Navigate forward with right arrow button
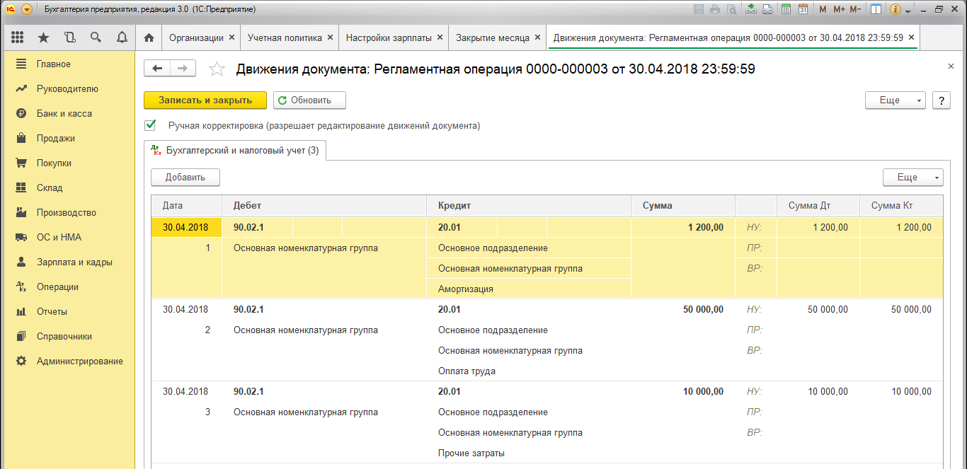Screen dimensions: 967x469 click(x=183, y=68)
